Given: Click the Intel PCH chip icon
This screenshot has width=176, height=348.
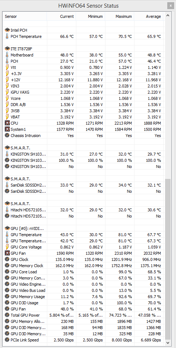Looking at the screenshot, I should point(7,30).
